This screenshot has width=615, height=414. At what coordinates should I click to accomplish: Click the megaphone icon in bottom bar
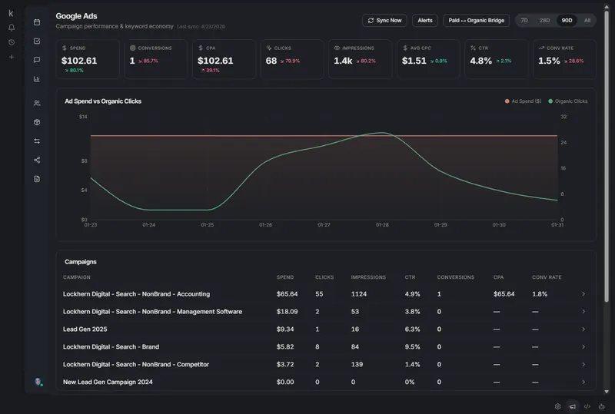[x=573, y=406]
